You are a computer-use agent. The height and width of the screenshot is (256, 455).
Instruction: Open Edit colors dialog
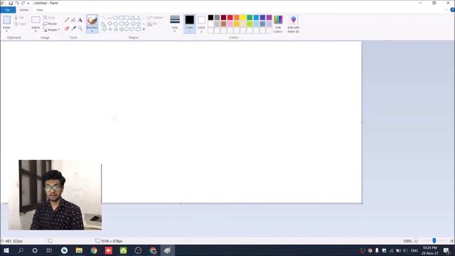[x=278, y=23]
